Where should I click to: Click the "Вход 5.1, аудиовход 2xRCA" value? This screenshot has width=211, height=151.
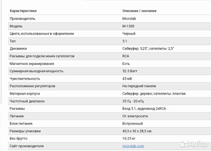tap(144, 108)
